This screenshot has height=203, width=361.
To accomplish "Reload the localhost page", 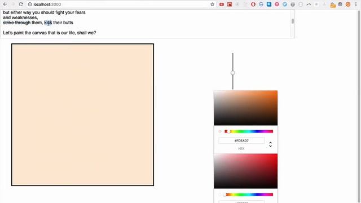I will tap(21, 5).
